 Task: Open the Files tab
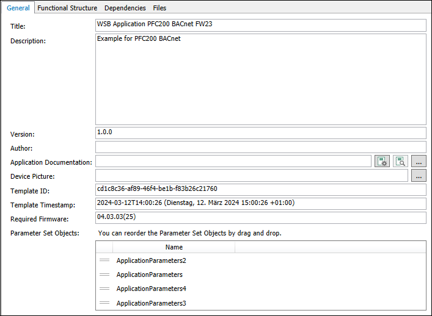159,8
